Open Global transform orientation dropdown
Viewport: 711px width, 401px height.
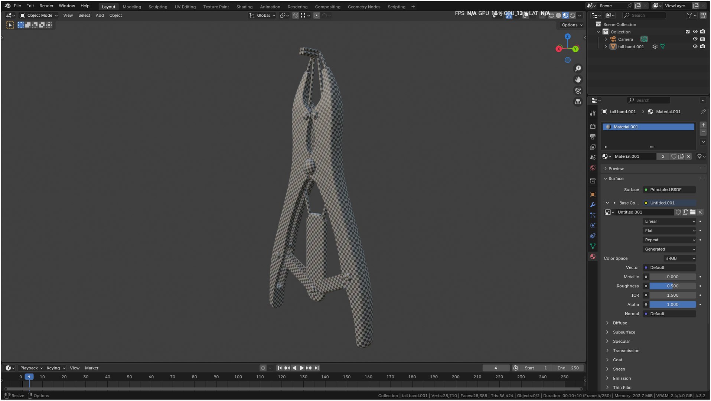pos(262,16)
